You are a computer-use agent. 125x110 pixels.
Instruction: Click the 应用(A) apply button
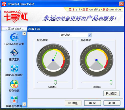click(x=73, y=103)
